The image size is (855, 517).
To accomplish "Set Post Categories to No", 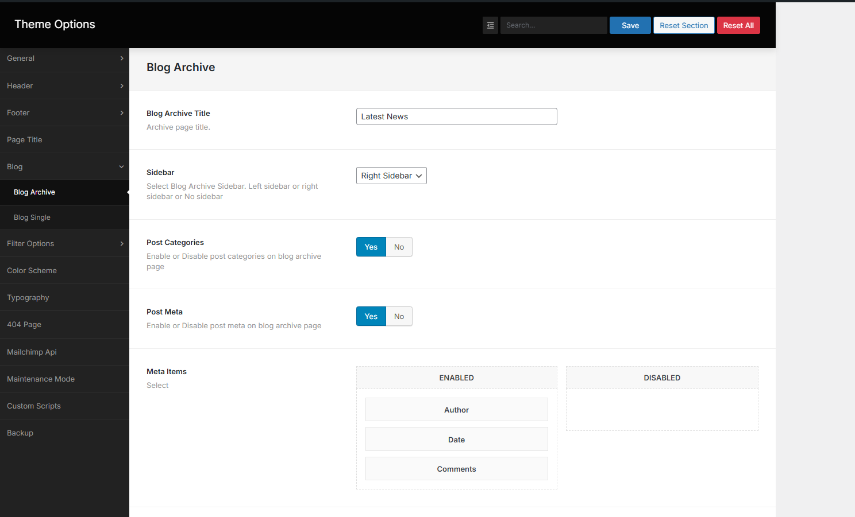I will pyautogui.click(x=399, y=247).
